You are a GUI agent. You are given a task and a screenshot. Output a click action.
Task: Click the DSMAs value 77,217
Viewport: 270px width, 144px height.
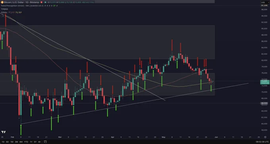click(12, 13)
